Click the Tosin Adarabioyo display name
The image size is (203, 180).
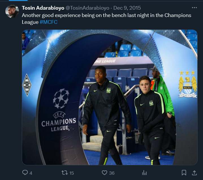click(x=43, y=8)
